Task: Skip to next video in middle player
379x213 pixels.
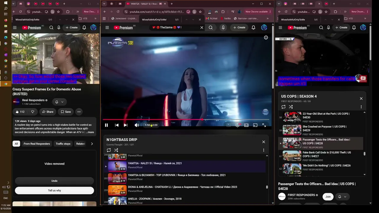Action: (126, 125)
